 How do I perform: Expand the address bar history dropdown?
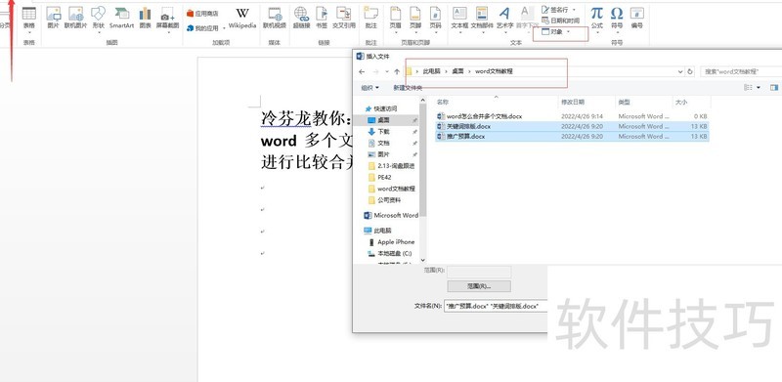tap(680, 72)
